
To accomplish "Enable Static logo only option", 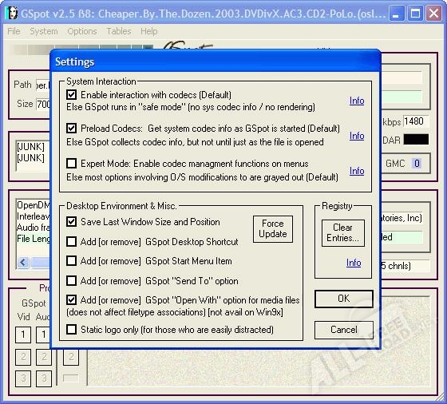I will pos(71,329).
